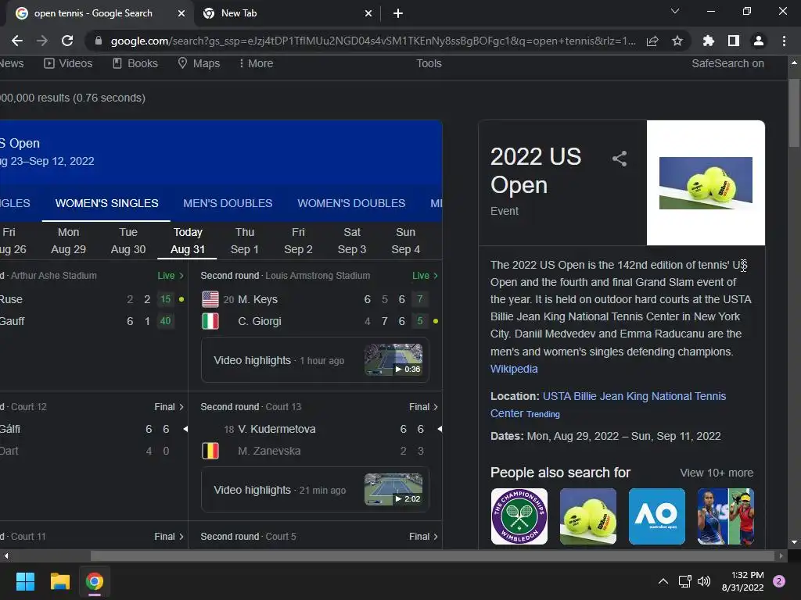801x600 pixels.
Task: Expand the More search categories menu
Action: (x=256, y=63)
